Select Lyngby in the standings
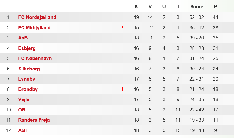 click(x=27, y=79)
